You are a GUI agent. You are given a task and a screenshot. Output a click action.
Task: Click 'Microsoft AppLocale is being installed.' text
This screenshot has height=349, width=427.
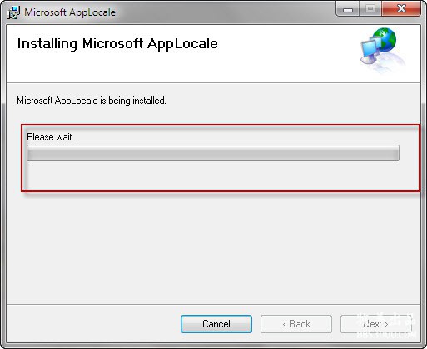92,101
